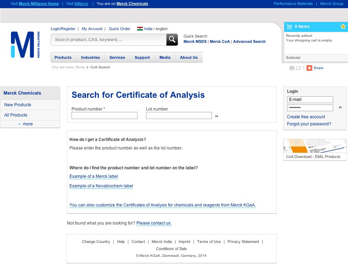Click the Login/Register link

click(63, 29)
